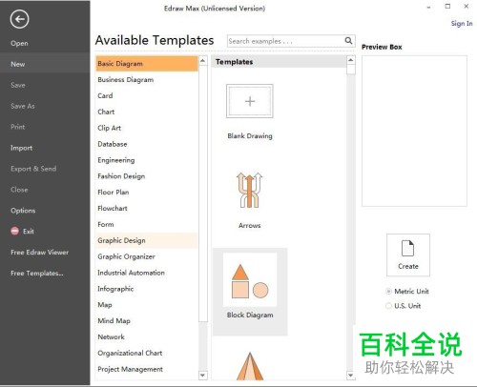The height and width of the screenshot is (387, 477).
Task: Maximize the Edraw Max window
Action: 447,6
